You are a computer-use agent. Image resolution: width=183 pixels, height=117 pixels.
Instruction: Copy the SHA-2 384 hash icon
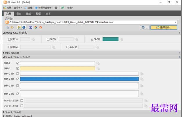pyautogui.click(x=142, y=86)
